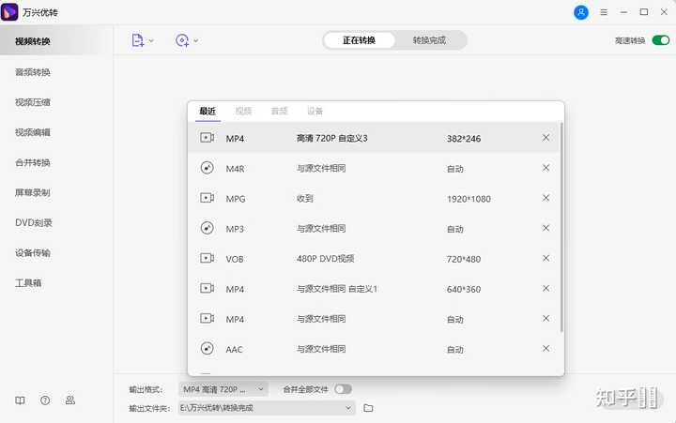
Task: Switch to the 正在转换 tab
Action: coord(359,40)
